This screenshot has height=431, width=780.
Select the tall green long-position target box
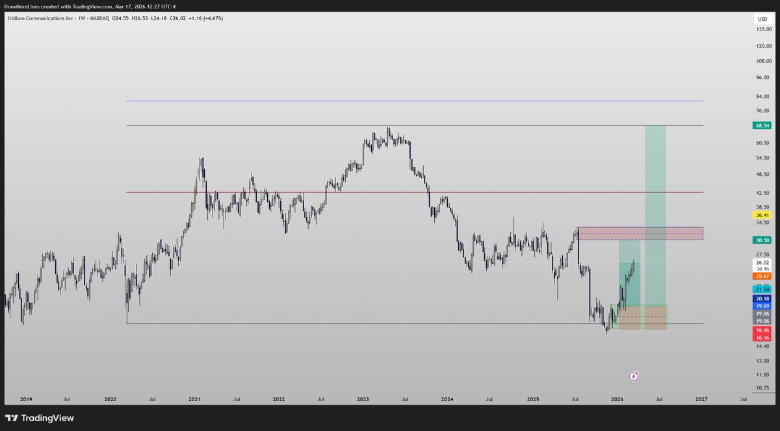[x=655, y=214]
